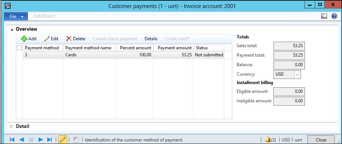The width and height of the screenshot is (342, 144).
Task: Sort by Status column header
Action: click(209, 48)
